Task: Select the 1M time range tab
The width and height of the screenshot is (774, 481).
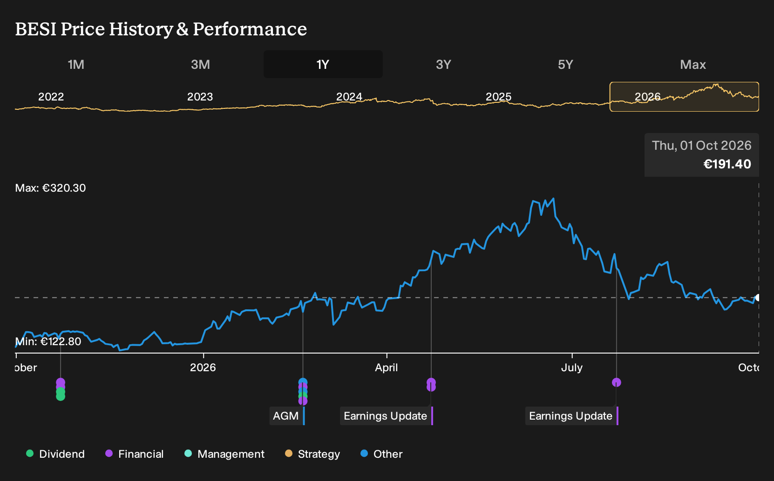Action: (x=76, y=64)
